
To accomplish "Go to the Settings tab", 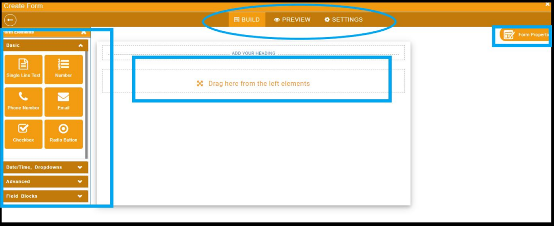I will [344, 20].
